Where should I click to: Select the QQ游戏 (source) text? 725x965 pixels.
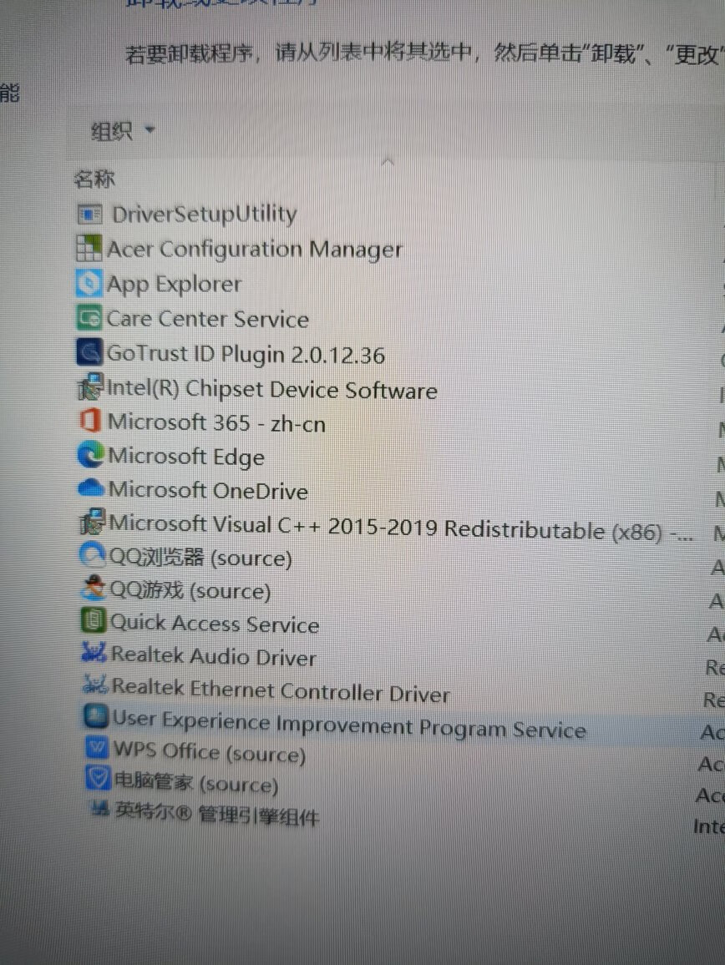[190, 591]
